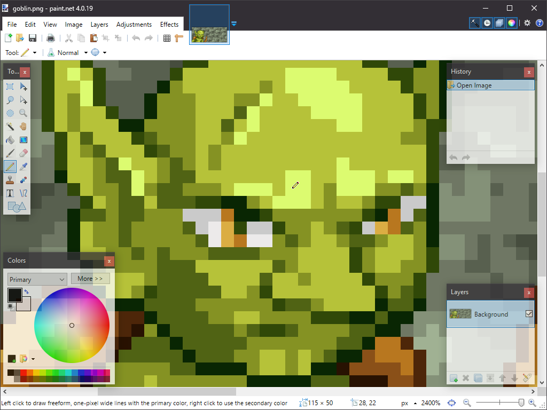Screen dimensions: 547x410
Task: Select the Text tool
Action: [x=10, y=193]
